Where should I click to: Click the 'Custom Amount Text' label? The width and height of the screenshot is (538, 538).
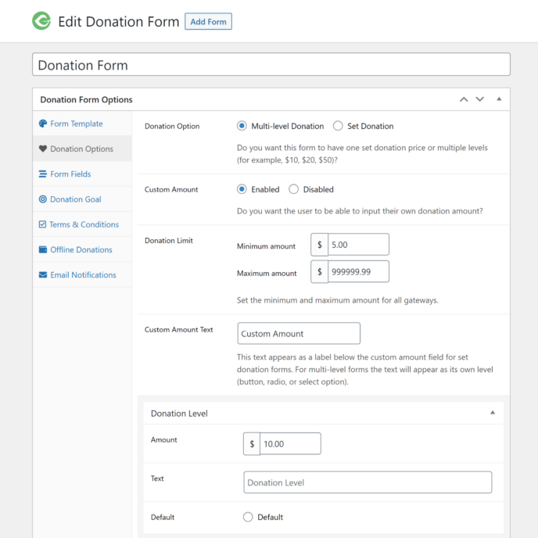tap(178, 330)
